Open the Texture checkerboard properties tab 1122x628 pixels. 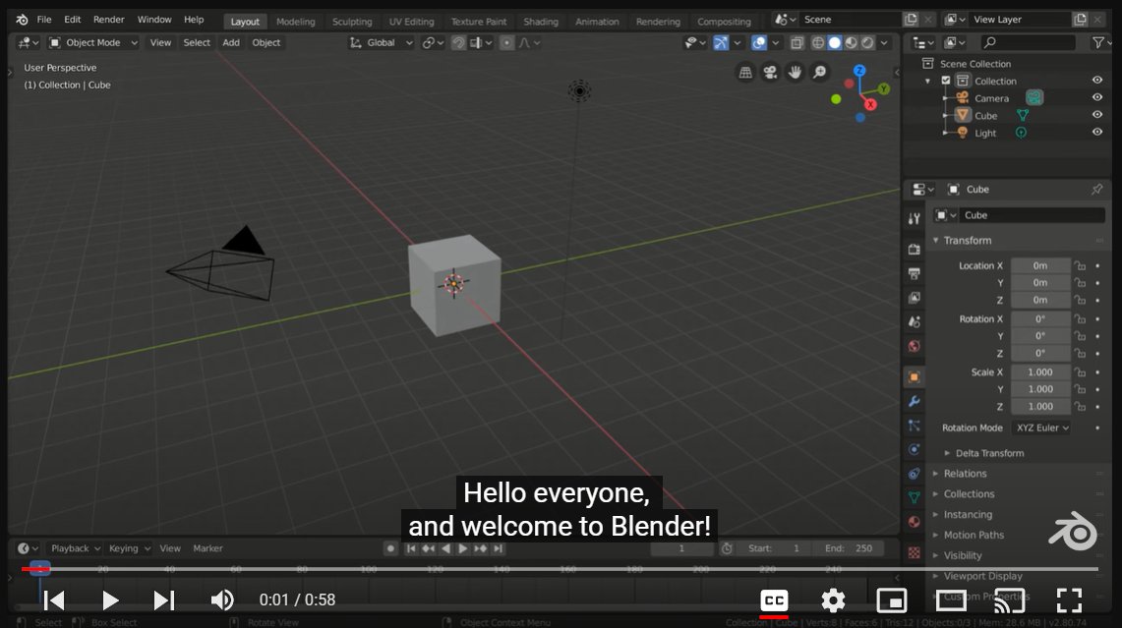coord(914,553)
